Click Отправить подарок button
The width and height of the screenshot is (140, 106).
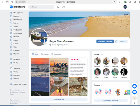tap(111, 100)
